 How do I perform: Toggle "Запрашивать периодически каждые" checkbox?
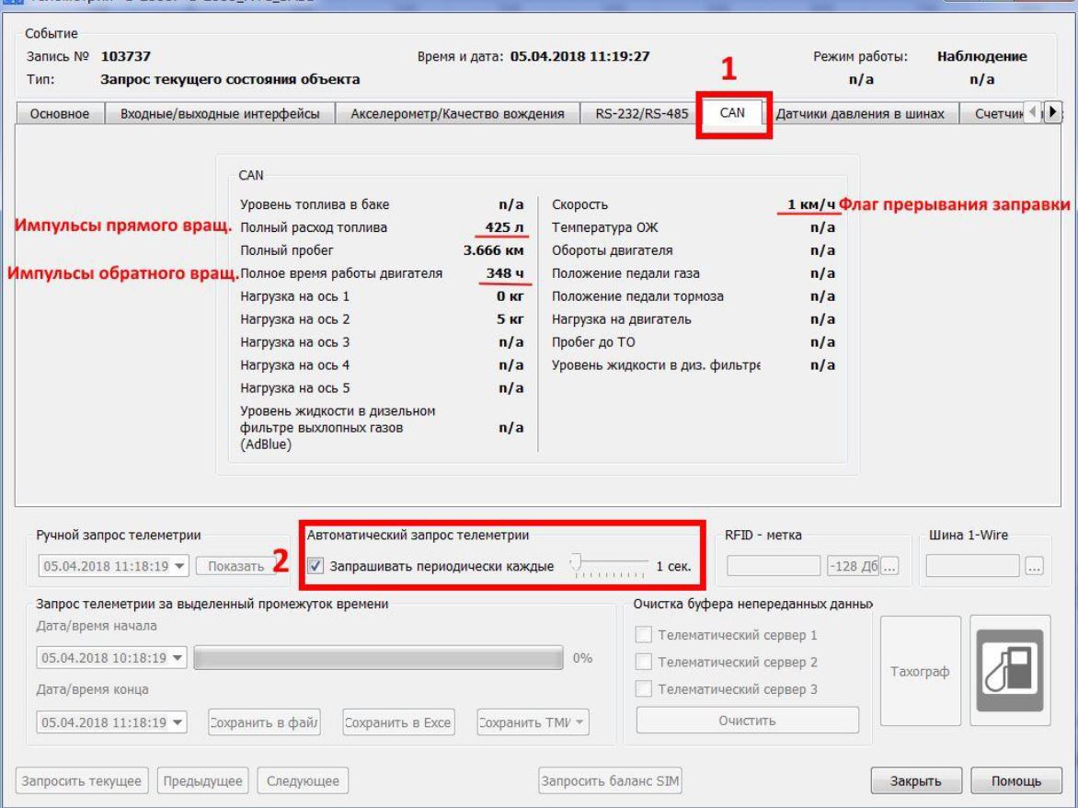(x=316, y=566)
